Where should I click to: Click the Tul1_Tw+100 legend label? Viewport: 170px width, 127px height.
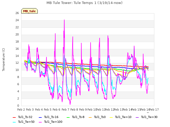coord(53,122)
